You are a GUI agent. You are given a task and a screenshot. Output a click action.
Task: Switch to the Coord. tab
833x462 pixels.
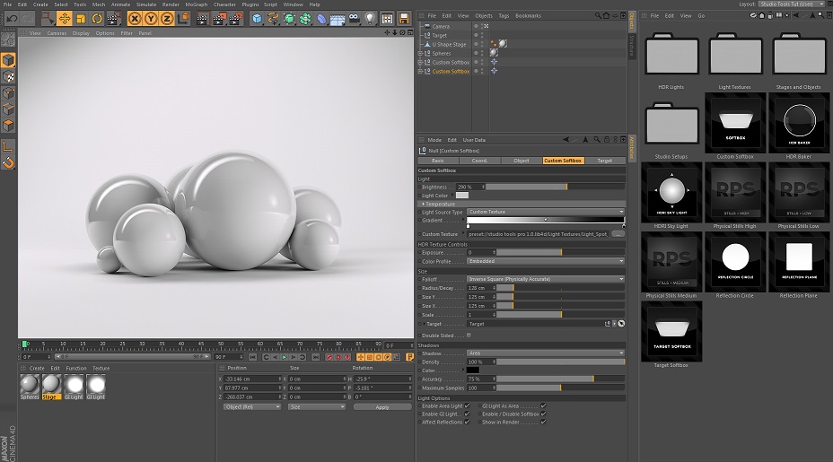479,161
